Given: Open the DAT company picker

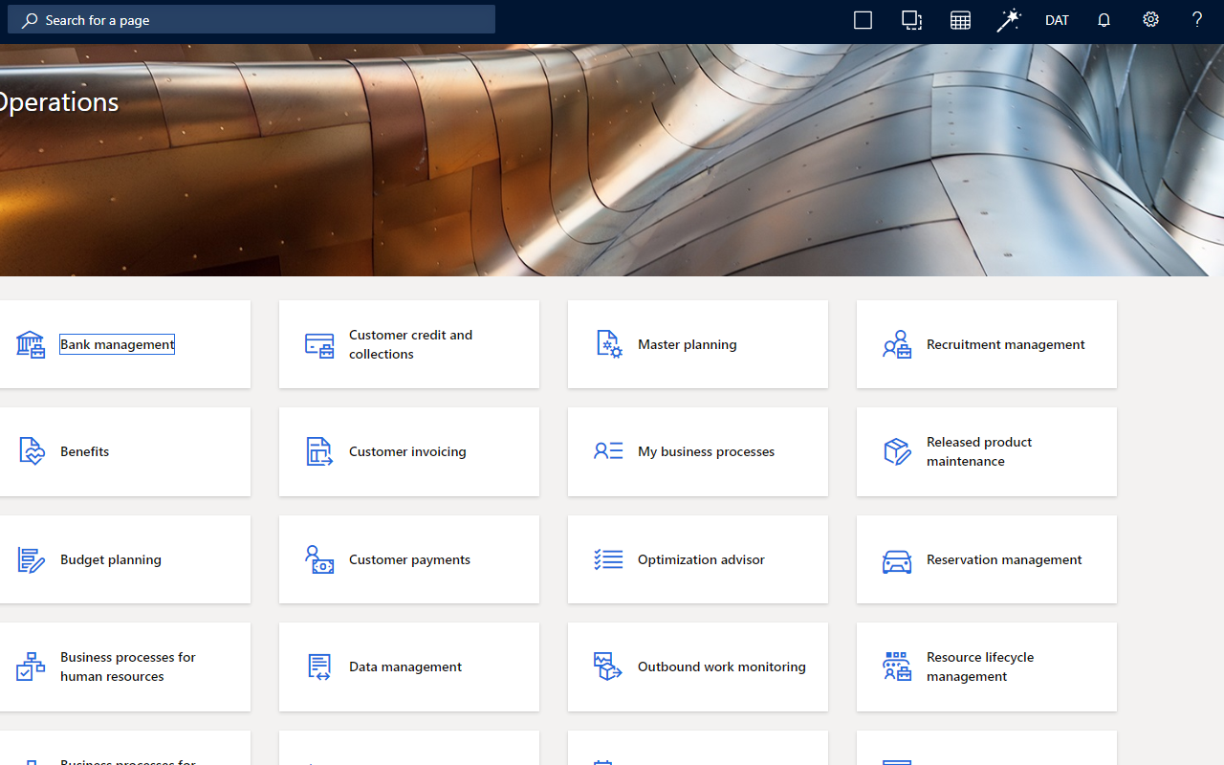Looking at the screenshot, I should pyautogui.click(x=1057, y=20).
